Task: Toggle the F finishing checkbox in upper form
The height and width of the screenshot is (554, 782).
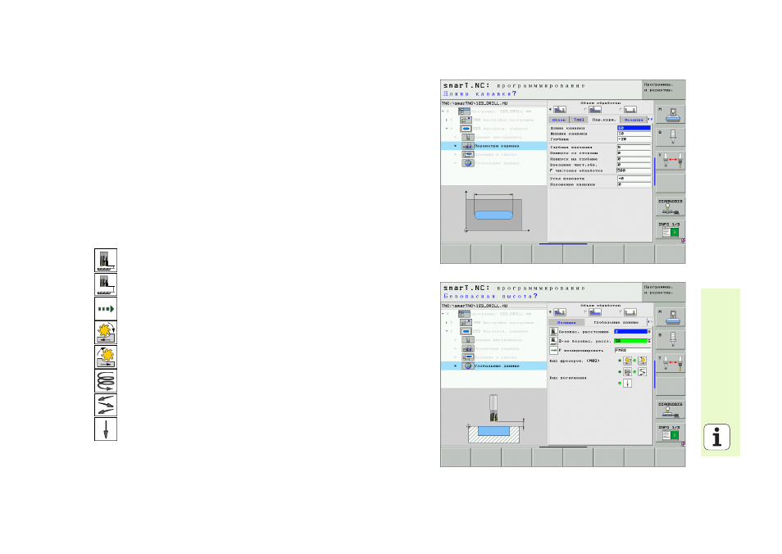Action: tap(552, 170)
